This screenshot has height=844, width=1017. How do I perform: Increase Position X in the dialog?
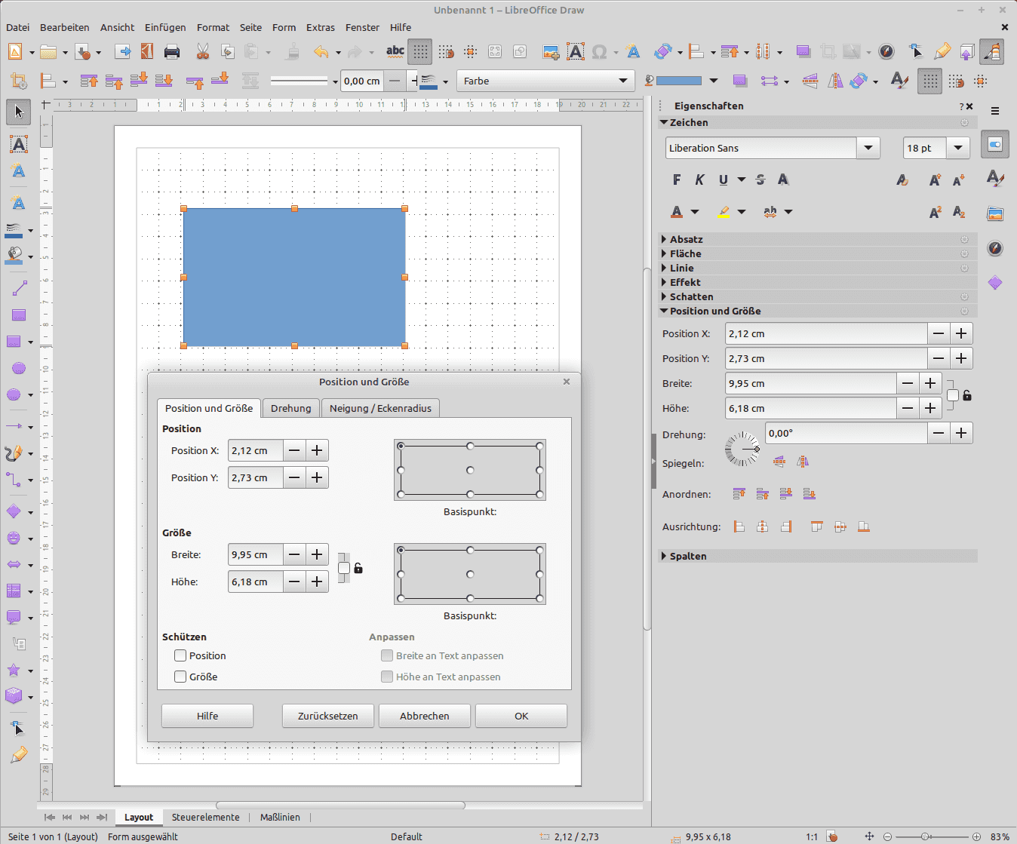click(x=317, y=450)
